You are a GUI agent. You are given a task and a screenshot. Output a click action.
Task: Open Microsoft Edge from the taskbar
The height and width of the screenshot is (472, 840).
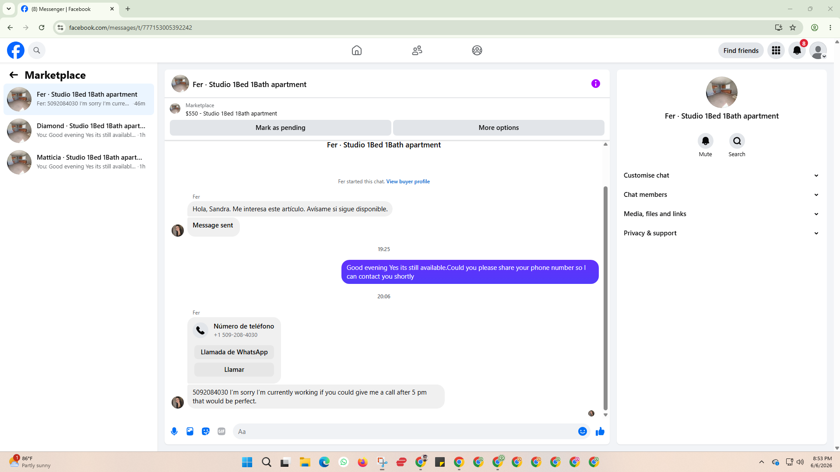click(x=324, y=462)
